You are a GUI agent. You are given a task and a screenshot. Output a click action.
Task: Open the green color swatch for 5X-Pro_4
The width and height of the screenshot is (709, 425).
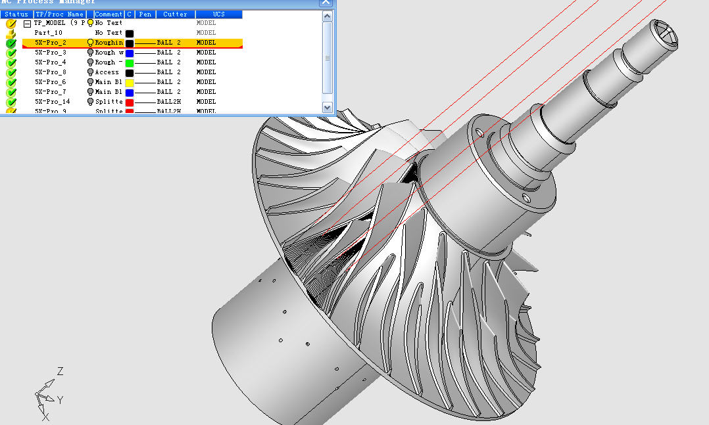[130, 63]
